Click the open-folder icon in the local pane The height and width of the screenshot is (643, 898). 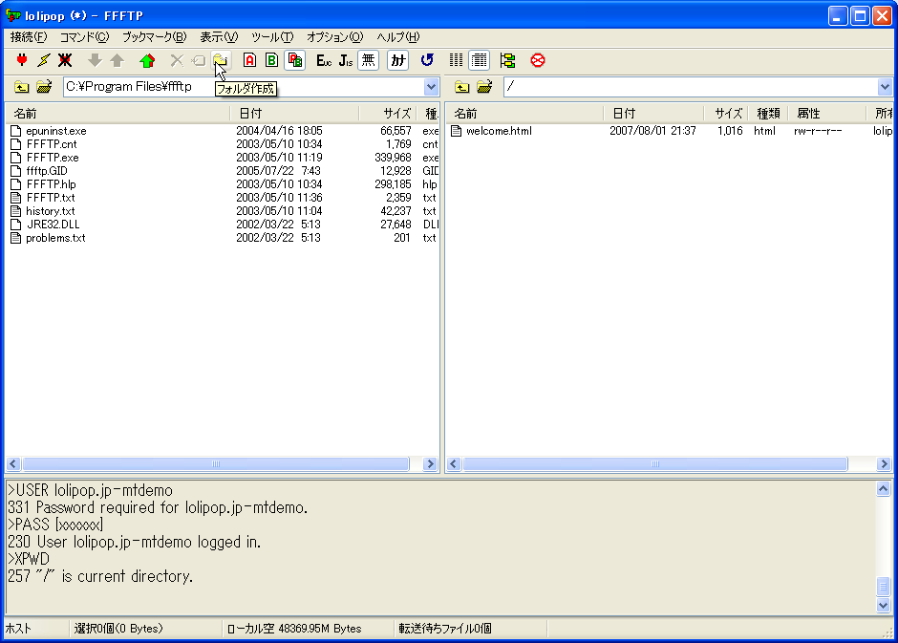point(44,87)
